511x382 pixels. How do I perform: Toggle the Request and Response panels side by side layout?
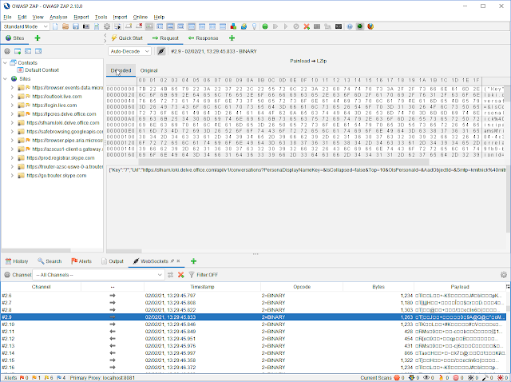pos(212,26)
